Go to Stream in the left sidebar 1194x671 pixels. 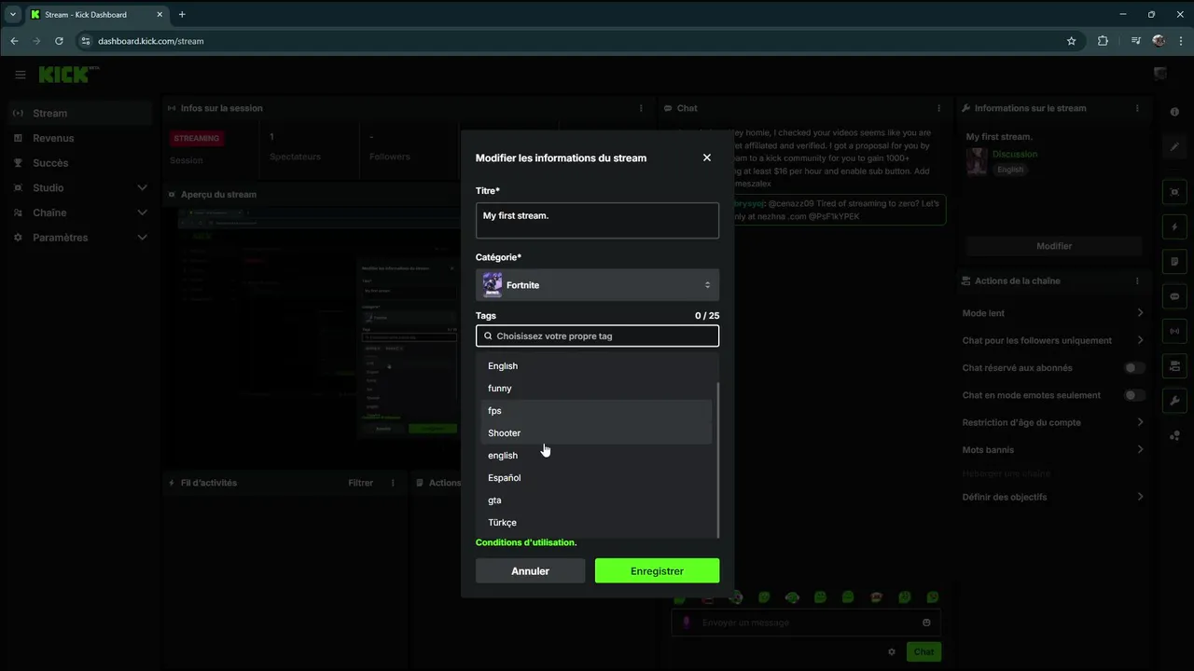(x=78, y=113)
